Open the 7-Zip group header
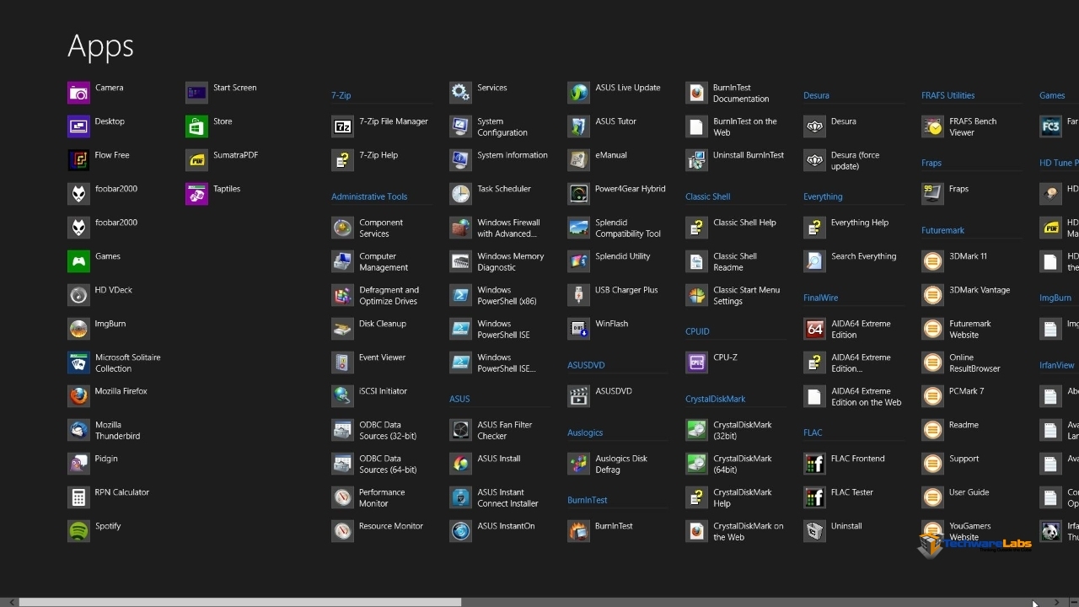 [x=341, y=96]
